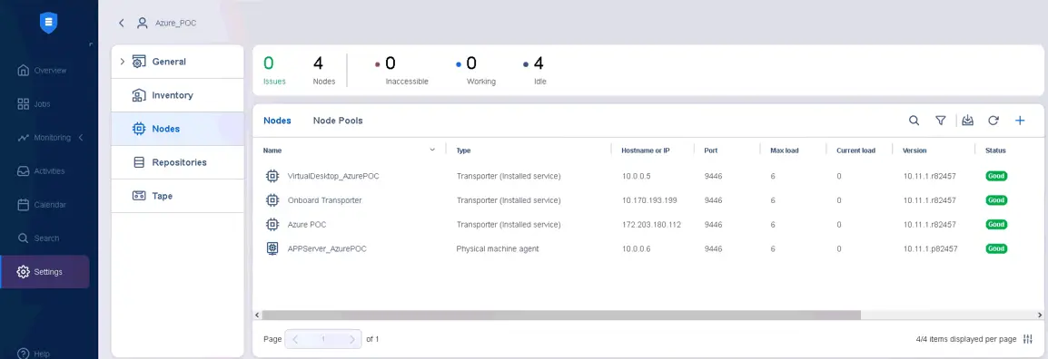Open the nodes filter funnel

(x=941, y=121)
